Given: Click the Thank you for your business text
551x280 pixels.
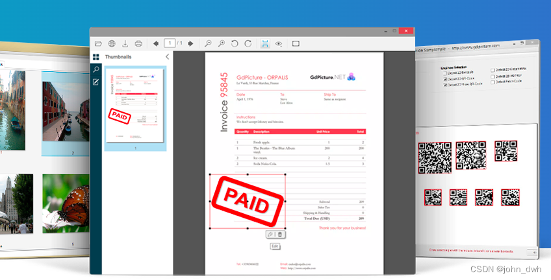Looking at the screenshot, I should pyautogui.click(x=342, y=228).
